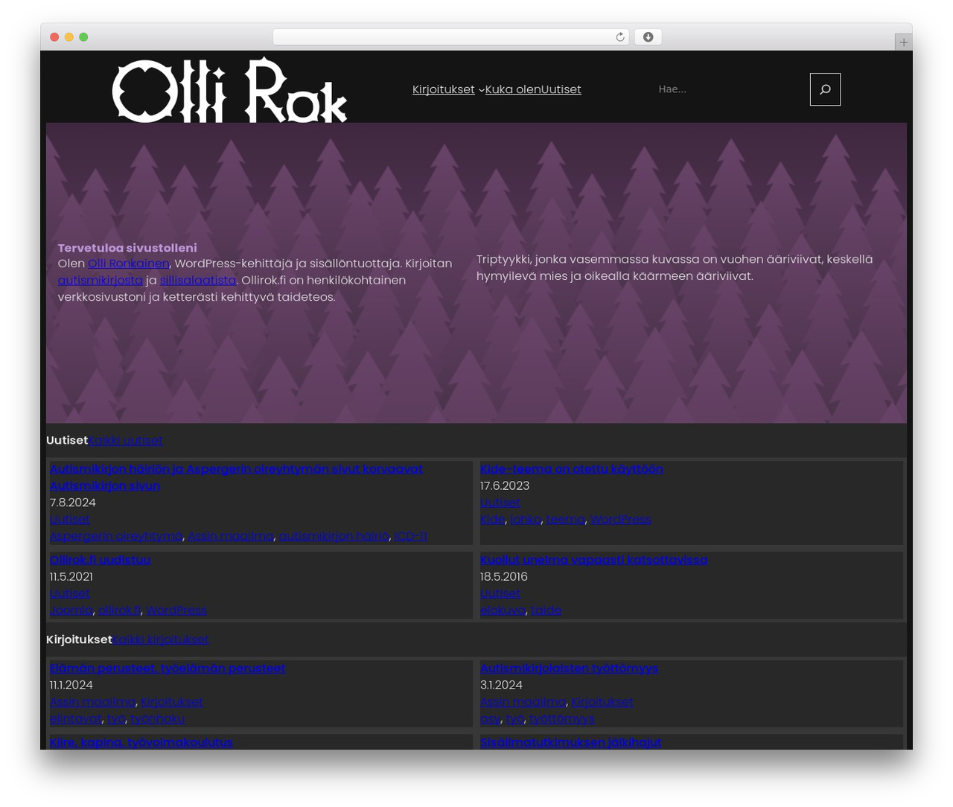This screenshot has height=807, width=953.
Task: View all news via Kaikki uutiset
Action: (126, 441)
